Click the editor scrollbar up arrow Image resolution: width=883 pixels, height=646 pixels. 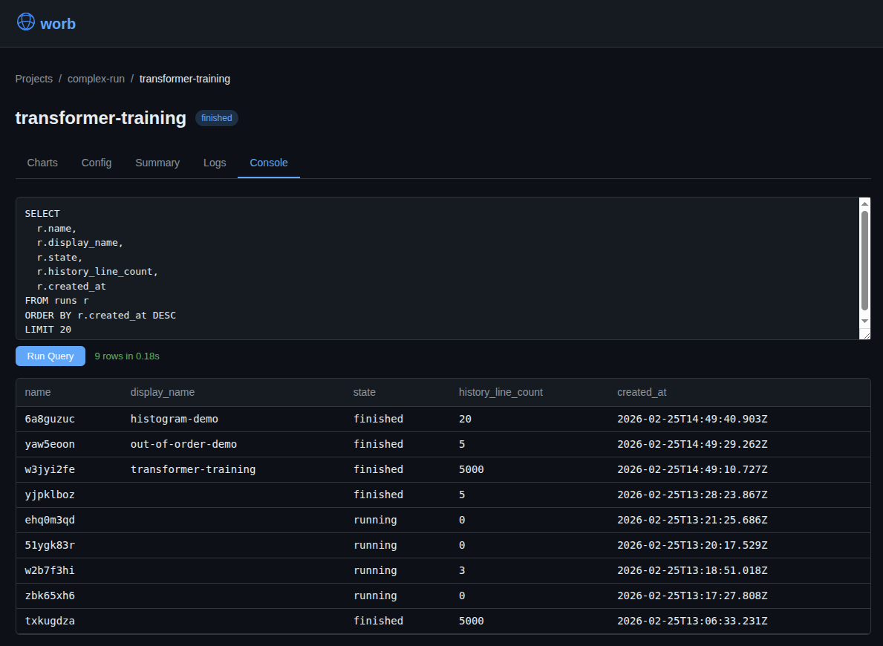click(x=864, y=203)
